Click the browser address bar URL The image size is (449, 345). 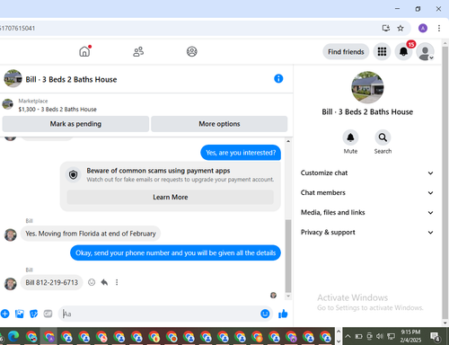[18, 28]
